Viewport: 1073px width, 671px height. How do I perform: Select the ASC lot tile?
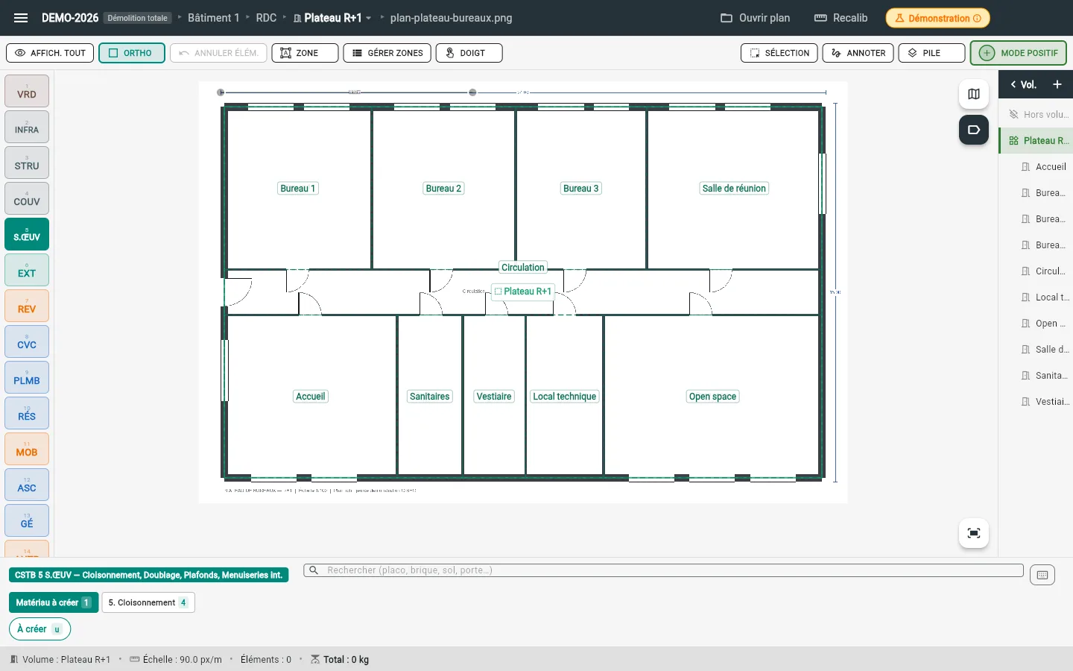click(27, 485)
